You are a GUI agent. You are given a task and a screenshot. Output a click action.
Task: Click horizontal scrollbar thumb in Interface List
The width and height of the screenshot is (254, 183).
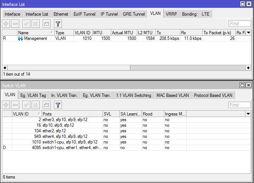click(69, 68)
